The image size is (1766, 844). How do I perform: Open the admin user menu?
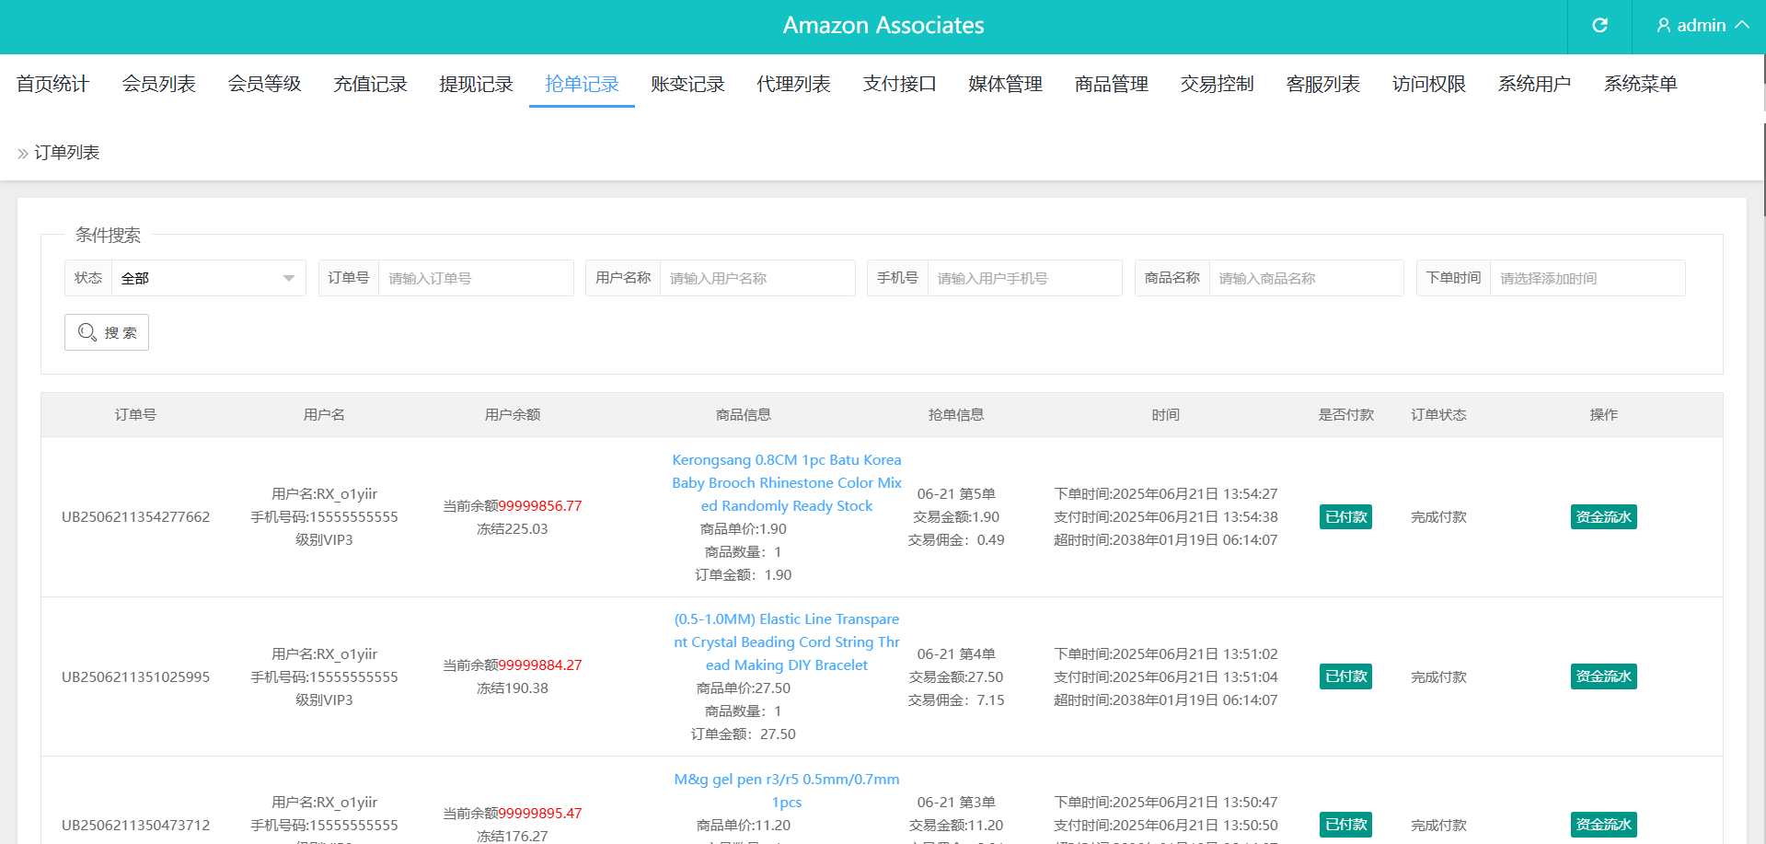pyautogui.click(x=1702, y=26)
